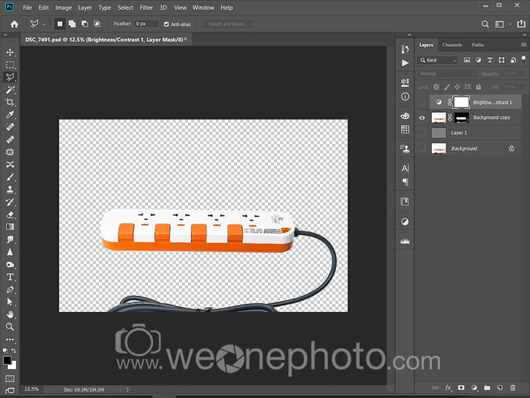This screenshot has width=530, height=398.
Task: Click the Feather input field
Action: coord(146,24)
